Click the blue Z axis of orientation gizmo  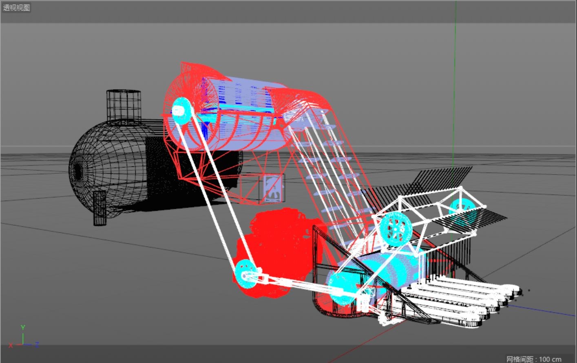[x=31, y=345]
